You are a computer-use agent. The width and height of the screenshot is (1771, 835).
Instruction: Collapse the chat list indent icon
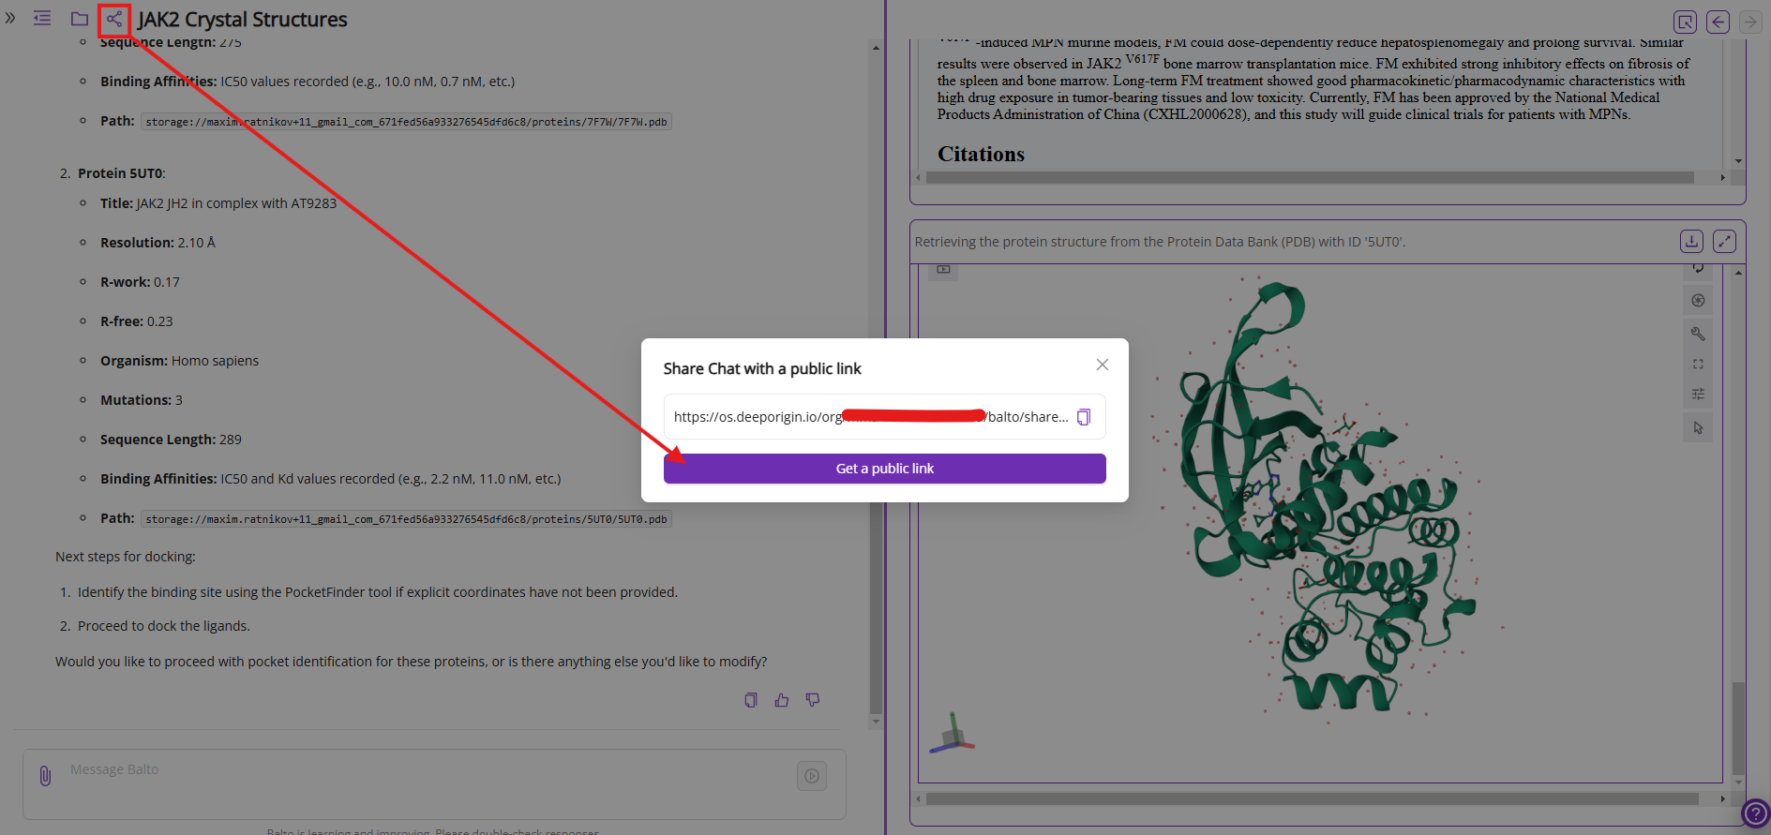click(42, 19)
